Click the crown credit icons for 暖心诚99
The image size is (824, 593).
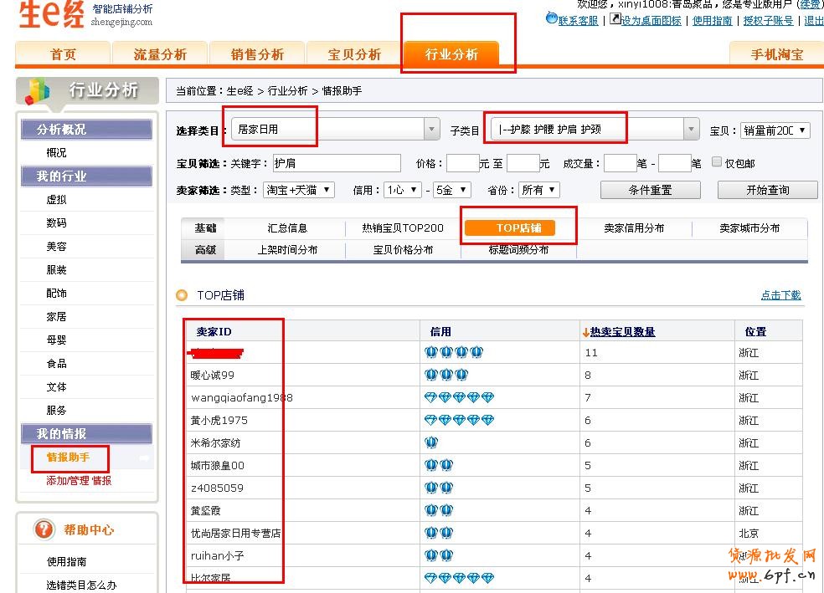tap(446, 375)
